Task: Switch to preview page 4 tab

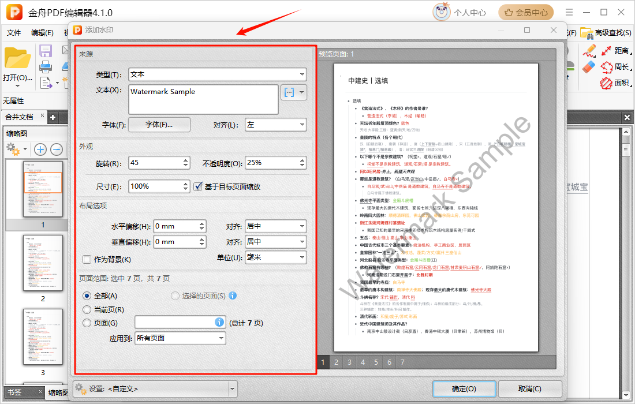Action: (x=363, y=362)
